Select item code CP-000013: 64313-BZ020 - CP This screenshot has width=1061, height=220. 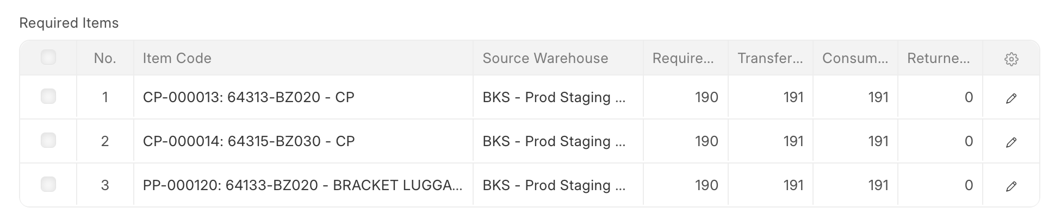(x=249, y=97)
